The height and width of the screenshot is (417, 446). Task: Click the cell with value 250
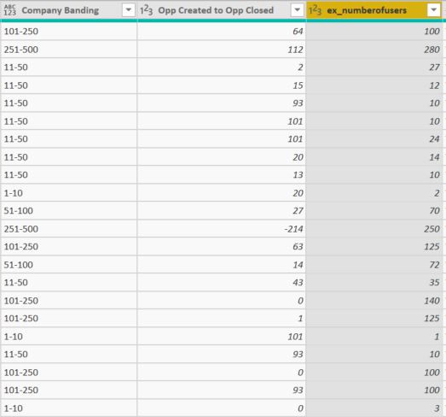pyautogui.click(x=374, y=229)
